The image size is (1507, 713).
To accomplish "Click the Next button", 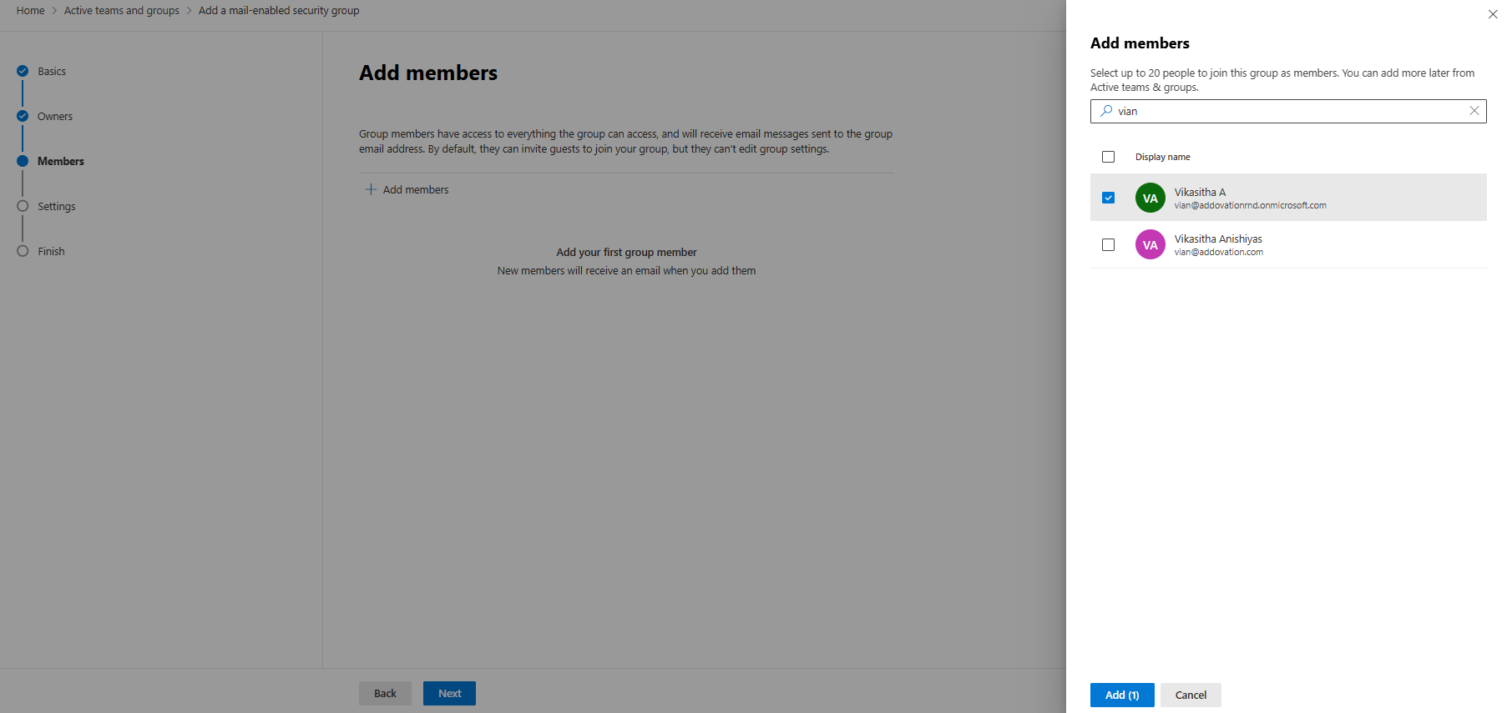I will 449,693.
